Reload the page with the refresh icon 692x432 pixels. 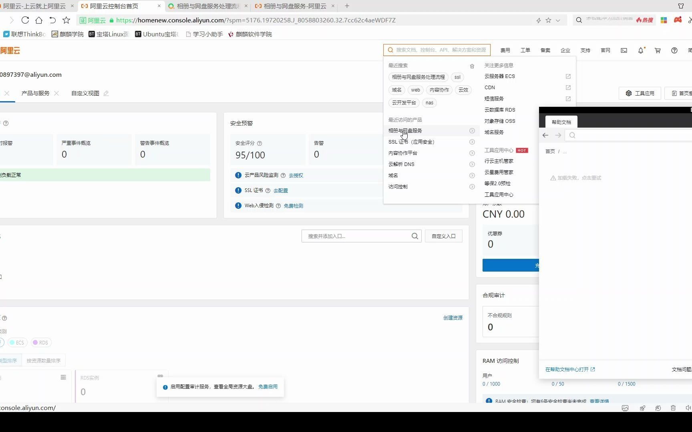[x=25, y=20]
